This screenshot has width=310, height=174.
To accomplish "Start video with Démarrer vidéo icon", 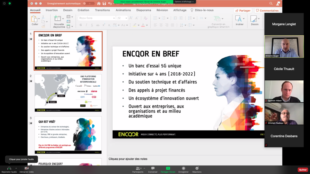I will [26, 168].
